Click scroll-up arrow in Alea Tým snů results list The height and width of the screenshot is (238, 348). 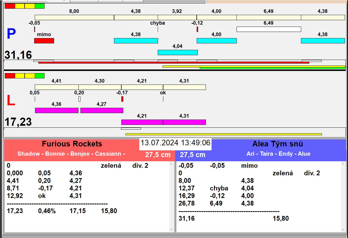pyautogui.click(x=344, y=164)
